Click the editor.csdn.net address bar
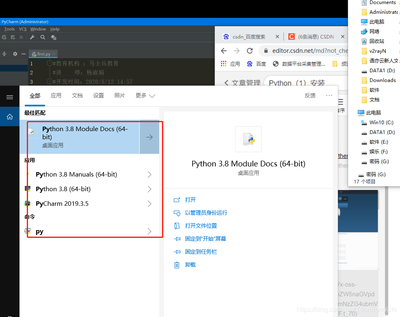 tap(304, 51)
